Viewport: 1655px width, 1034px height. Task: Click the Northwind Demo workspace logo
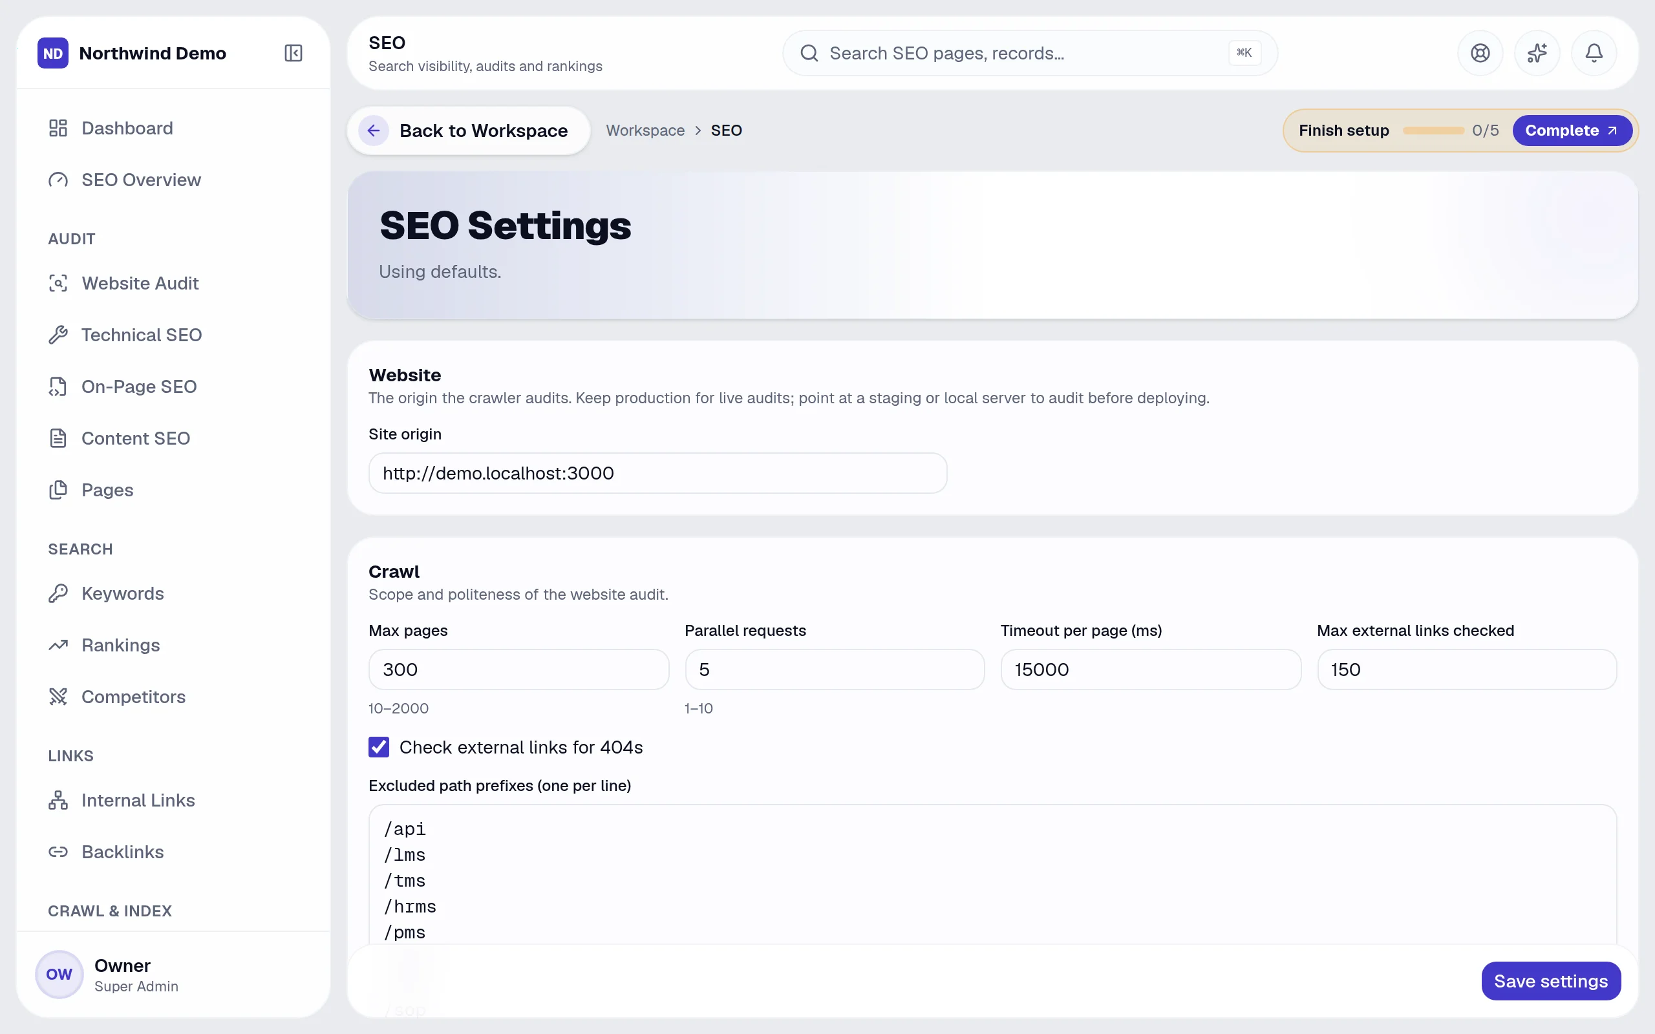pyautogui.click(x=52, y=52)
